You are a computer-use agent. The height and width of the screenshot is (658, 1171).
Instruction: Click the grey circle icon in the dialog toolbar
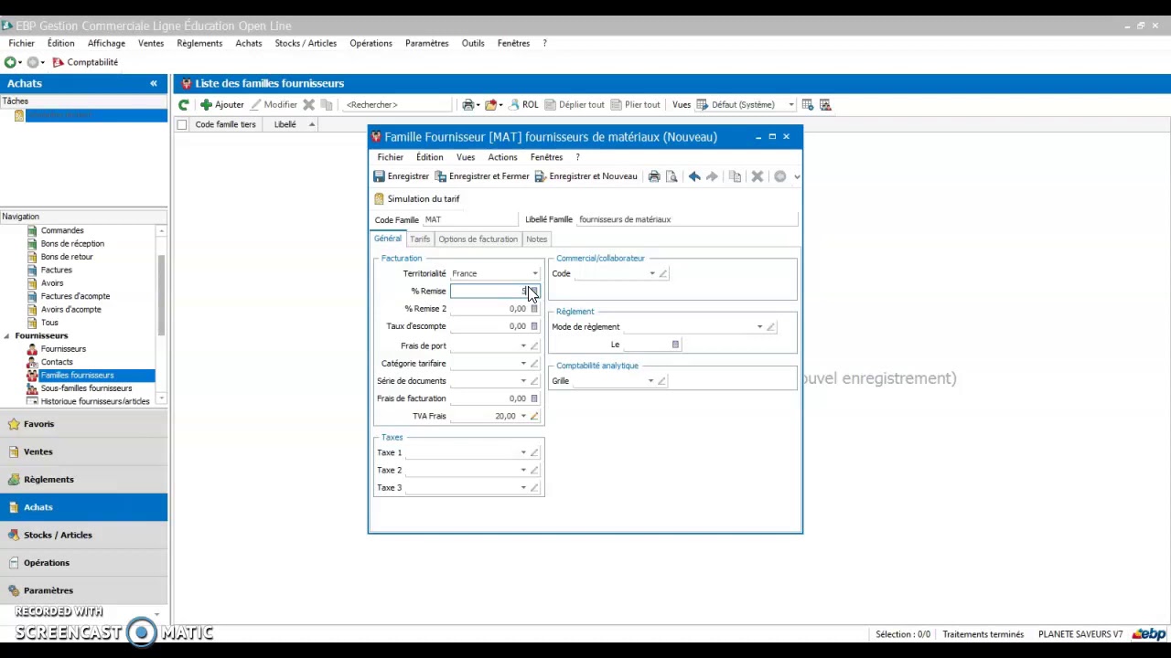[780, 176]
